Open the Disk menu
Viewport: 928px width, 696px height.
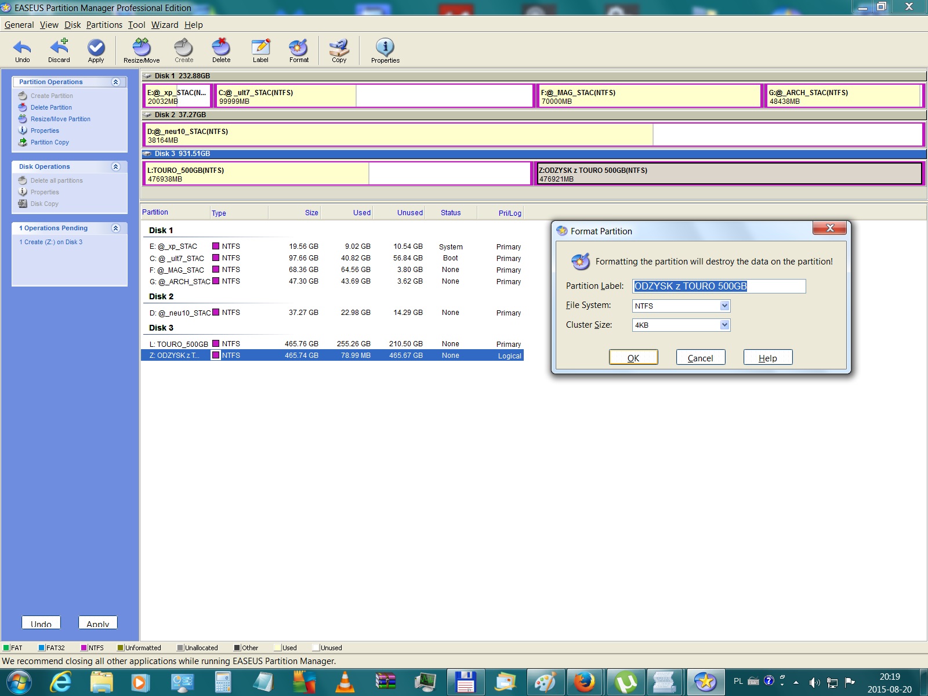pos(72,25)
